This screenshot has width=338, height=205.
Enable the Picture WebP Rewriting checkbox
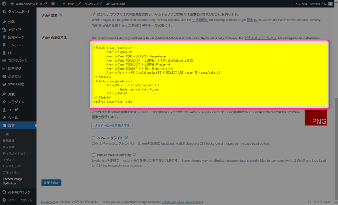[93, 155]
